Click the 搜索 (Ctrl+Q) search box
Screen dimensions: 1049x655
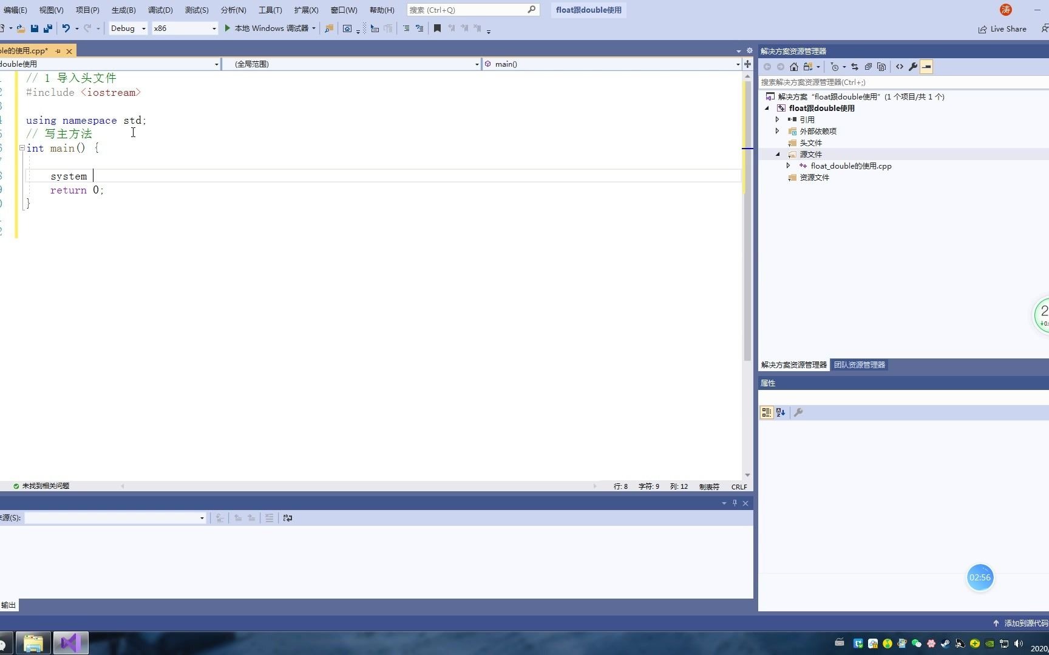coord(473,10)
